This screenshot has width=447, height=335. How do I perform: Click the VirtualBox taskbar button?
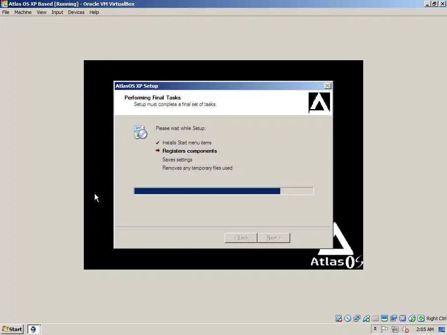(x=34, y=329)
